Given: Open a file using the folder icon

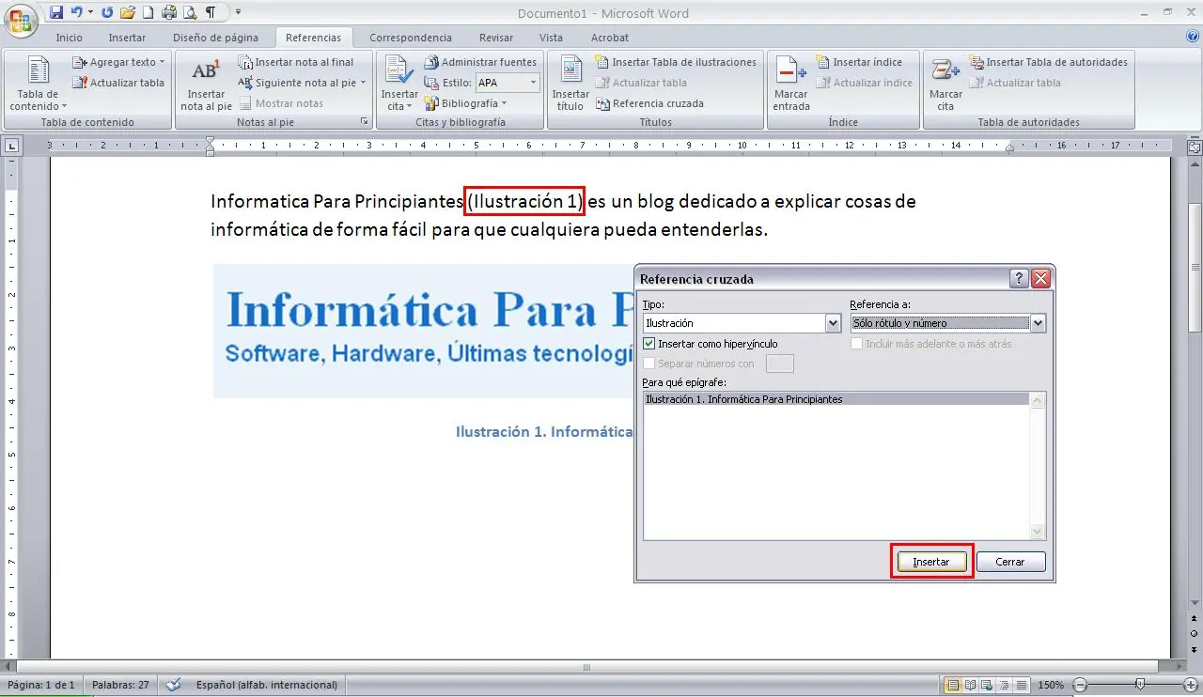Looking at the screenshot, I should tap(128, 12).
